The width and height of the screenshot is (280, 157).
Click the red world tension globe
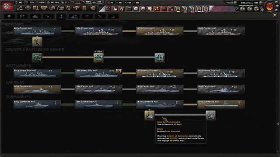pyautogui.click(x=269, y=7)
